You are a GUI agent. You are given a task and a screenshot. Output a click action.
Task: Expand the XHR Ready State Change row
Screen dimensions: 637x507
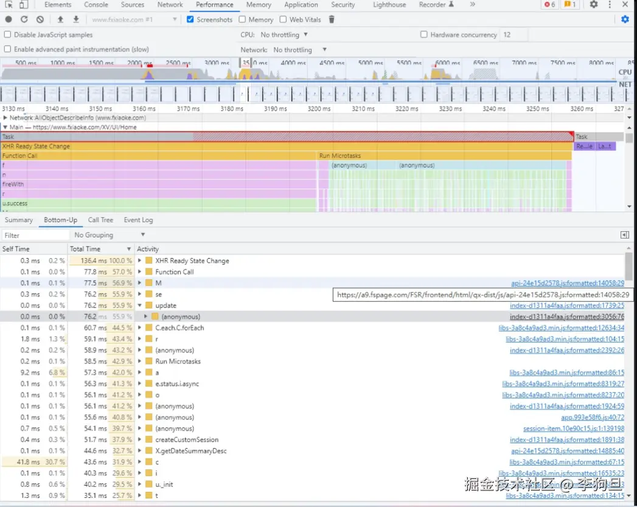click(140, 261)
